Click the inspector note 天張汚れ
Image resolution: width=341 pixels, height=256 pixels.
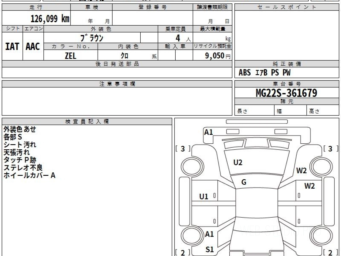click(x=16, y=152)
